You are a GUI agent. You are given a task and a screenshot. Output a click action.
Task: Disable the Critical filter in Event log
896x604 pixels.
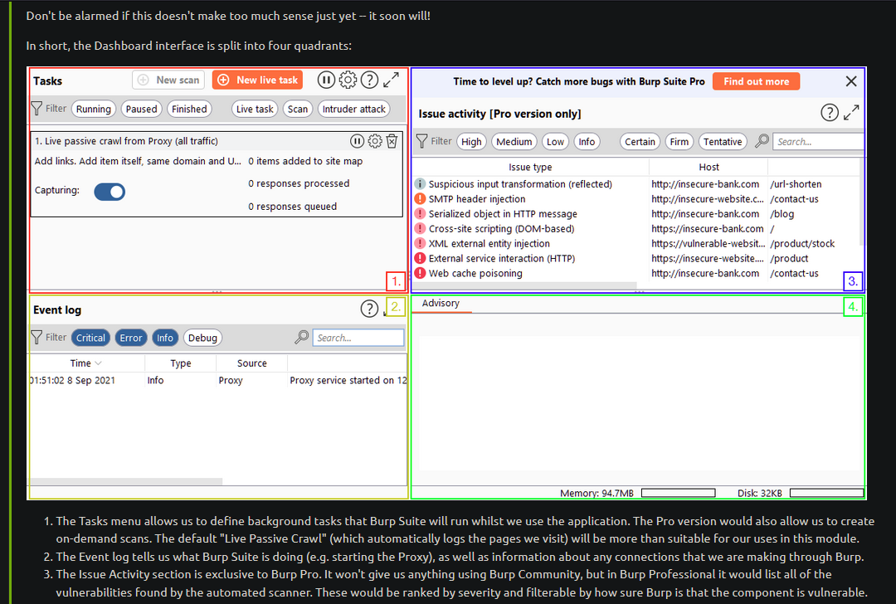pos(91,338)
